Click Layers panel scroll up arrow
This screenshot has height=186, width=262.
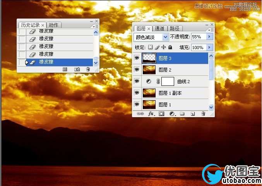click(x=211, y=56)
